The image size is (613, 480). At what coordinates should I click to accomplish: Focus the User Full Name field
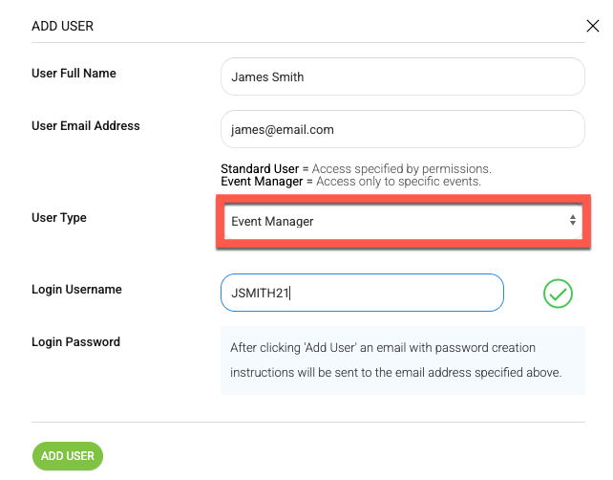click(403, 76)
